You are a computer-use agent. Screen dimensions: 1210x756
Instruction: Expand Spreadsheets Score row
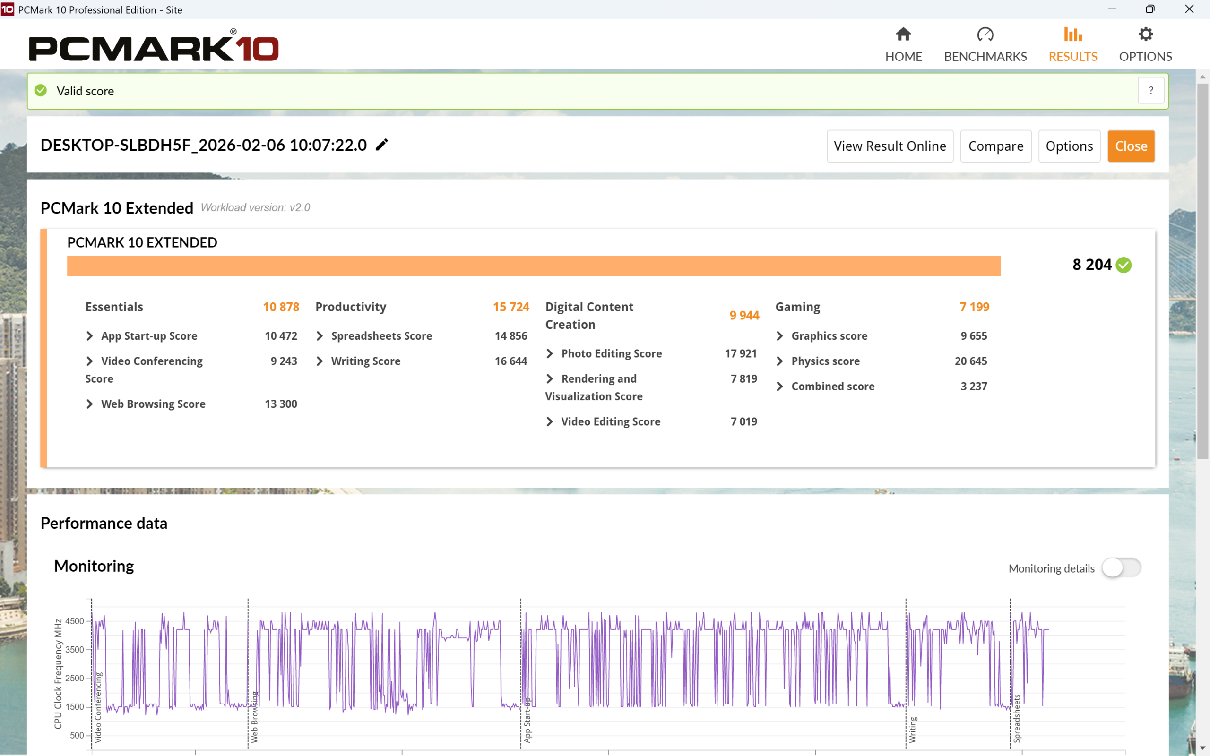[320, 336]
